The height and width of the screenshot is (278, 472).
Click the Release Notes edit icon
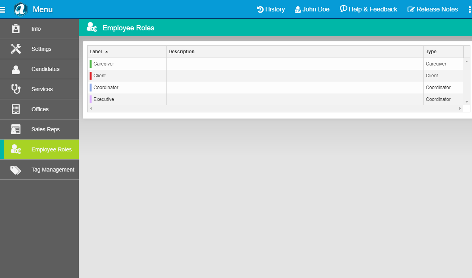pyautogui.click(x=411, y=9)
